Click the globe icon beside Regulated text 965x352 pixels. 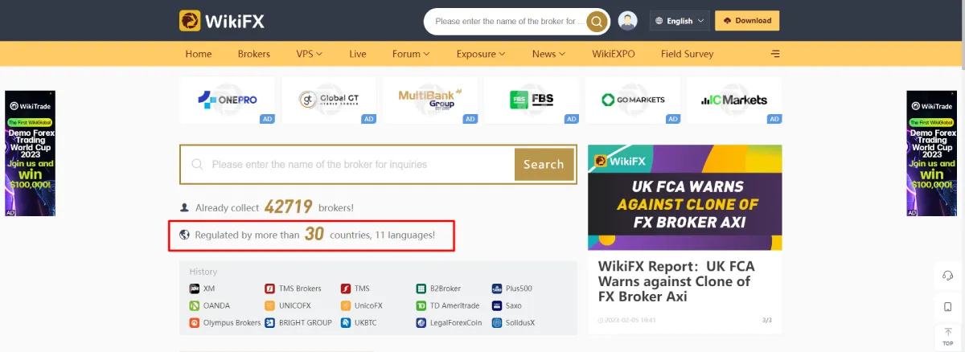pyautogui.click(x=185, y=235)
